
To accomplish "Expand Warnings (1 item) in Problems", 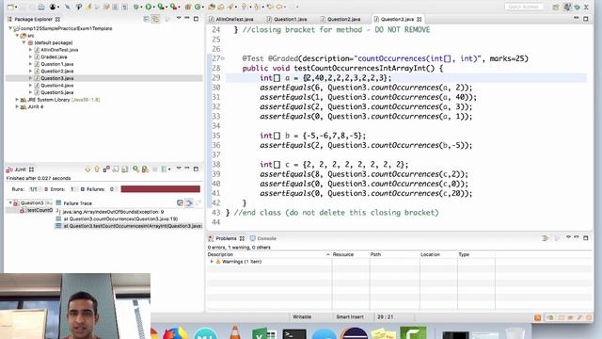I will [212, 262].
